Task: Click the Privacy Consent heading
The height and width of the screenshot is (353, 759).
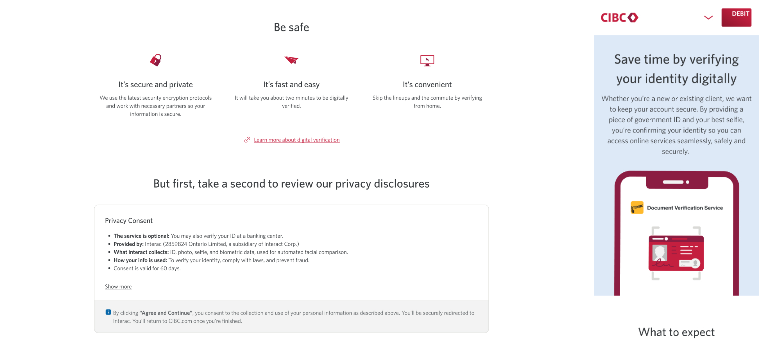Action: click(x=129, y=220)
